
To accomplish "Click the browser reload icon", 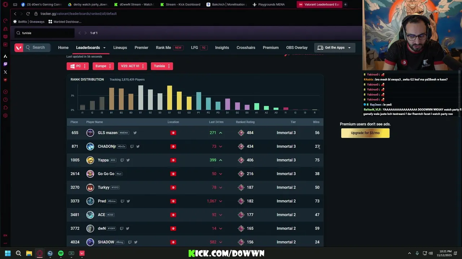I will [x=28, y=14].
